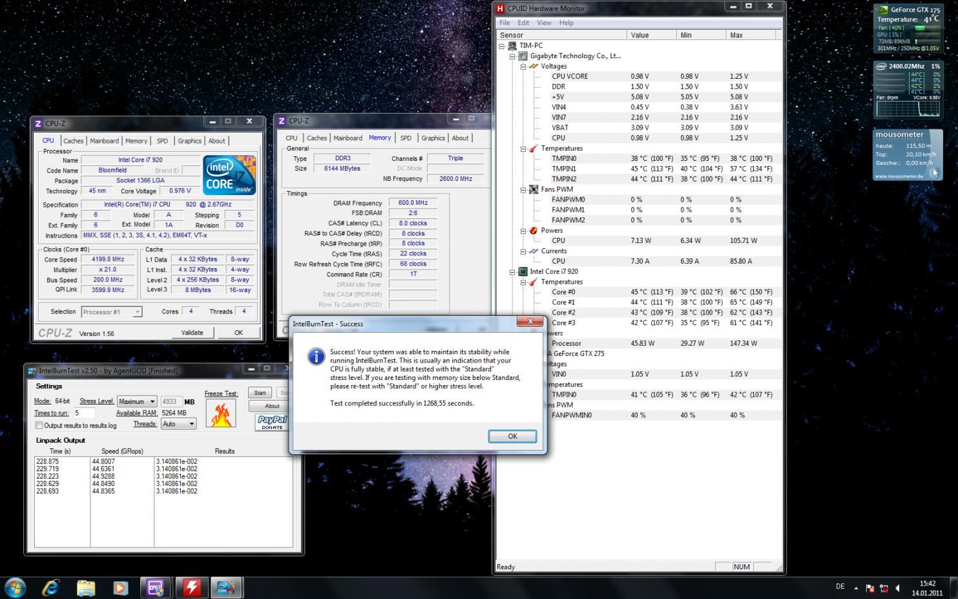Click the network tray icon
The image size is (958, 599).
(884, 588)
